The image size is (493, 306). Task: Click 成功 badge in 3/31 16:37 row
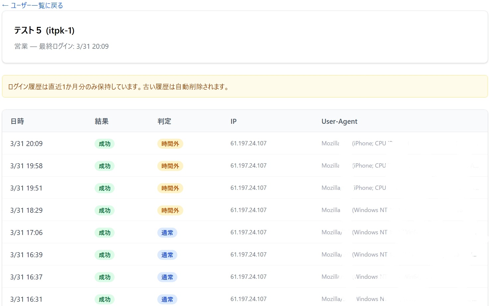pos(105,277)
